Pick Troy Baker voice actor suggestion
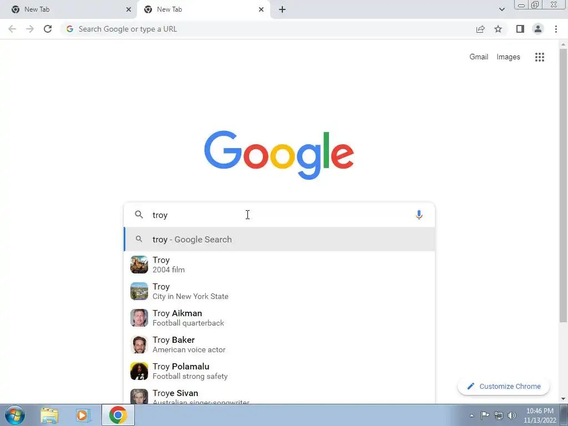The height and width of the screenshot is (426, 568). click(280, 344)
